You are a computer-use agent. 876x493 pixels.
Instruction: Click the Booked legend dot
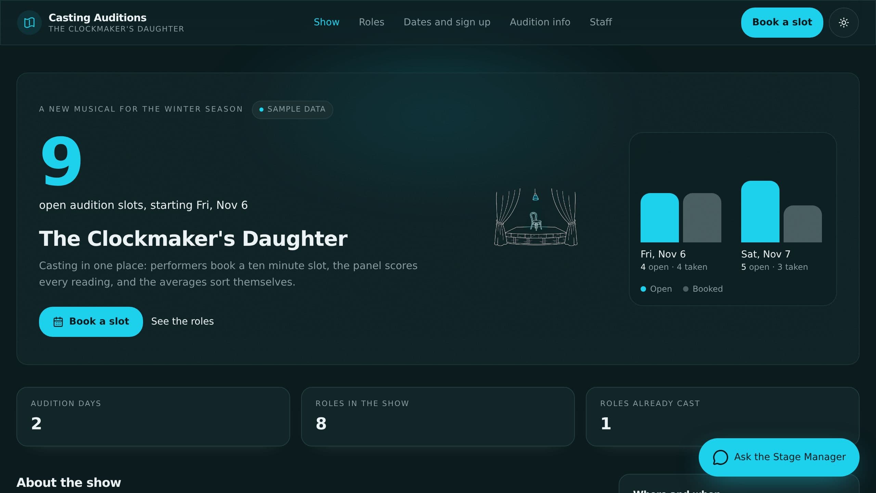[x=686, y=289]
